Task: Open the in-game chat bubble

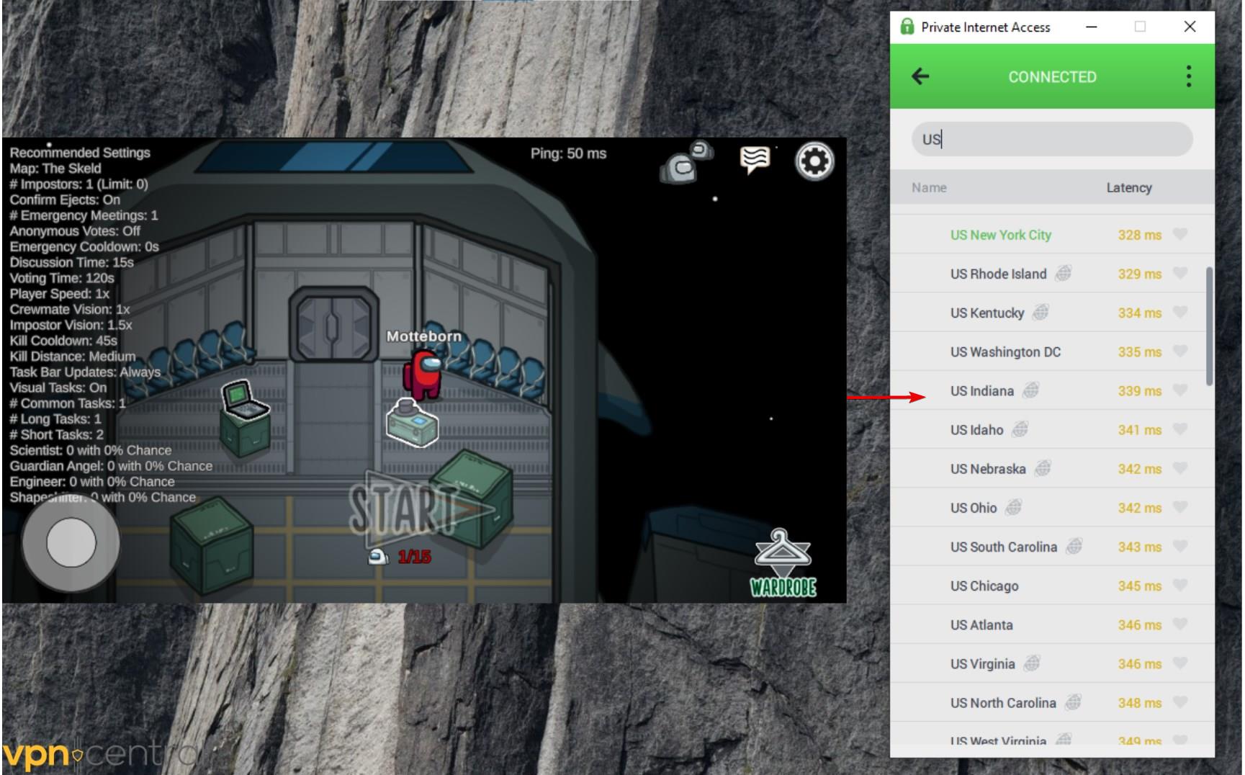Action: pos(754,159)
